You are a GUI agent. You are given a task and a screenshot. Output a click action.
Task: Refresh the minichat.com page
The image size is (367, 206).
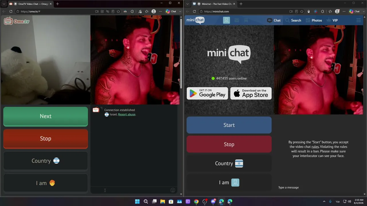194,11
